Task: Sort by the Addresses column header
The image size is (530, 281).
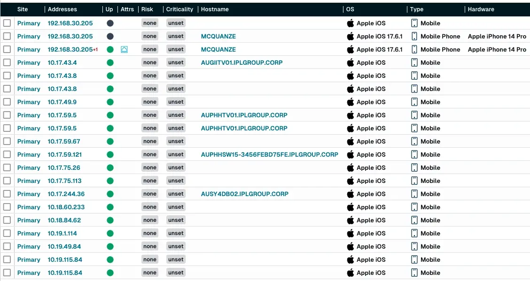Action: [x=62, y=9]
